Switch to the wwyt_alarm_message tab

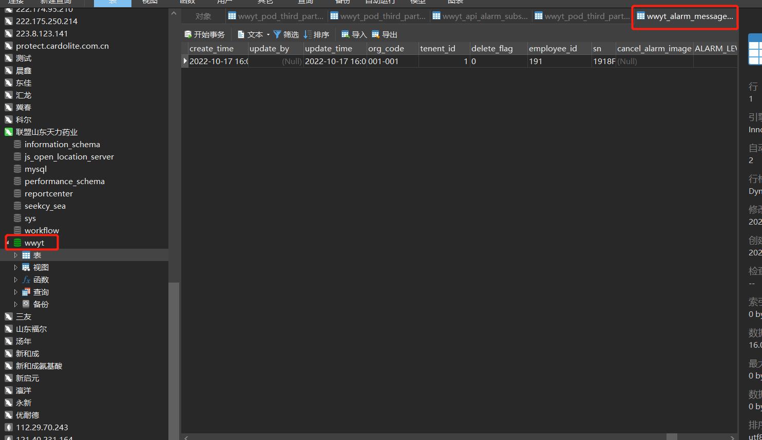(x=685, y=16)
